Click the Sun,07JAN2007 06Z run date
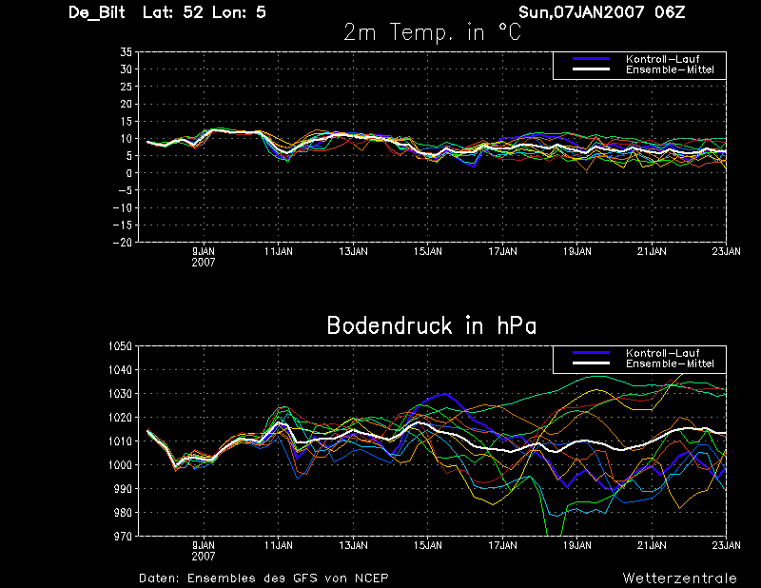Viewport: 761px width, 588px height. pos(601,12)
